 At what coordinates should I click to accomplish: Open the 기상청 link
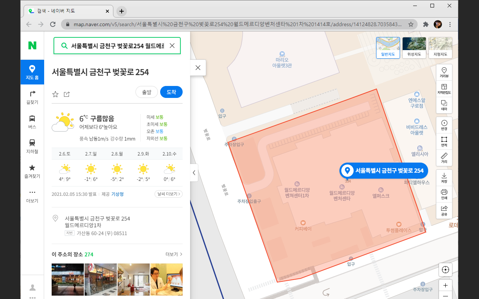pos(118,194)
